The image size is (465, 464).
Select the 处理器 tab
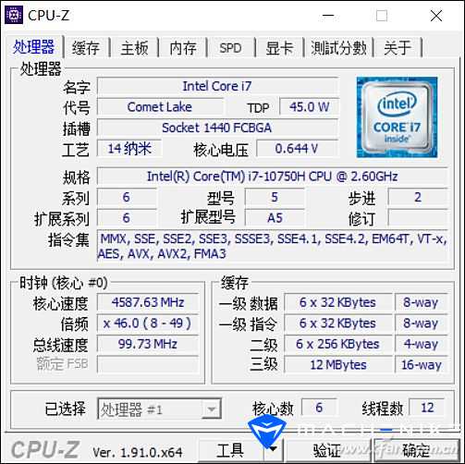(33, 47)
